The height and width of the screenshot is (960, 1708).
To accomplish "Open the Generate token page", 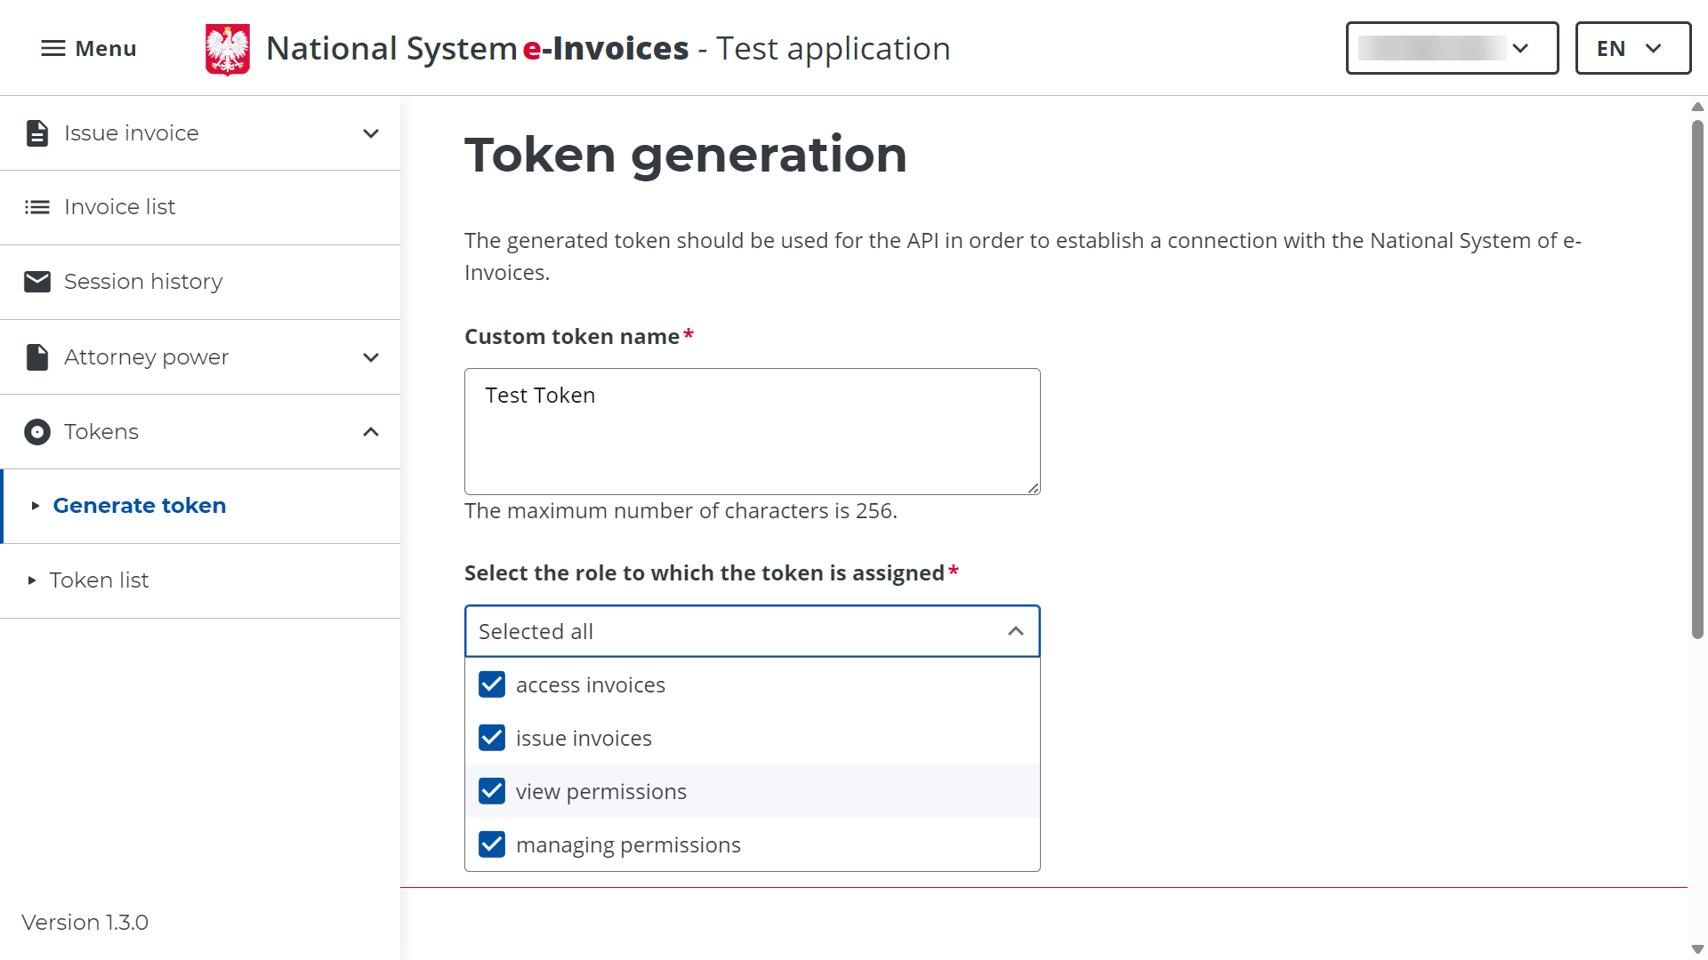I will [140, 505].
